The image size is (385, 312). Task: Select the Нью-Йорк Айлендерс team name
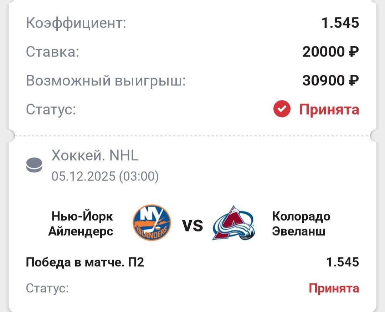click(81, 224)
